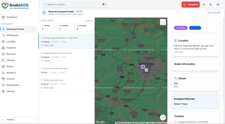The height and width of the screenshot is (124, 225).
Task: Open the Hospitals sidebar icon
Action: pyautogui.click(x=3, y=48)
